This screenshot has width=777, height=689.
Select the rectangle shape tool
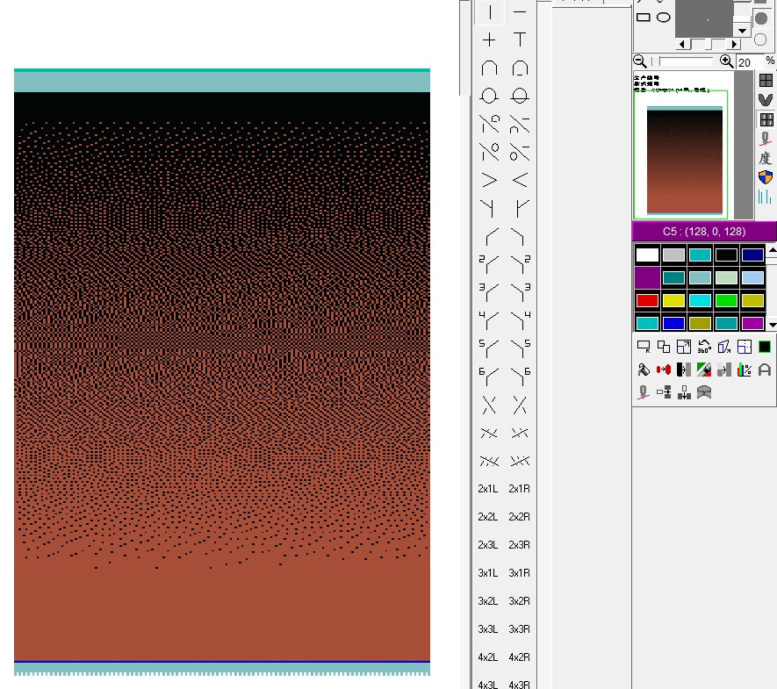[644, 17]
